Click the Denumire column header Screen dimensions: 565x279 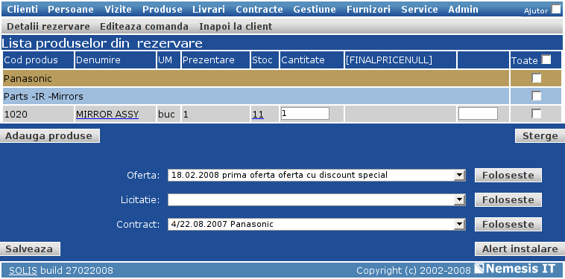coord(116,60)
